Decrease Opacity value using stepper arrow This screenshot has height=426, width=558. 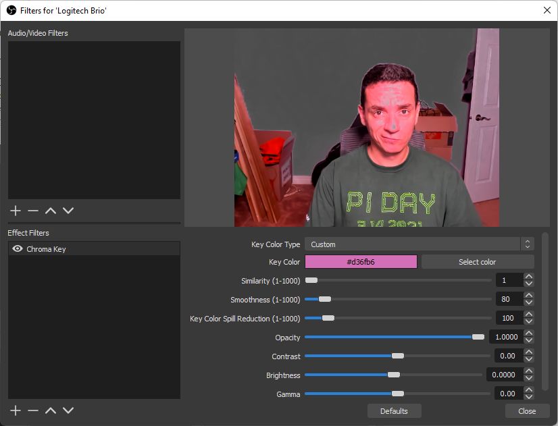click(529, 340)
